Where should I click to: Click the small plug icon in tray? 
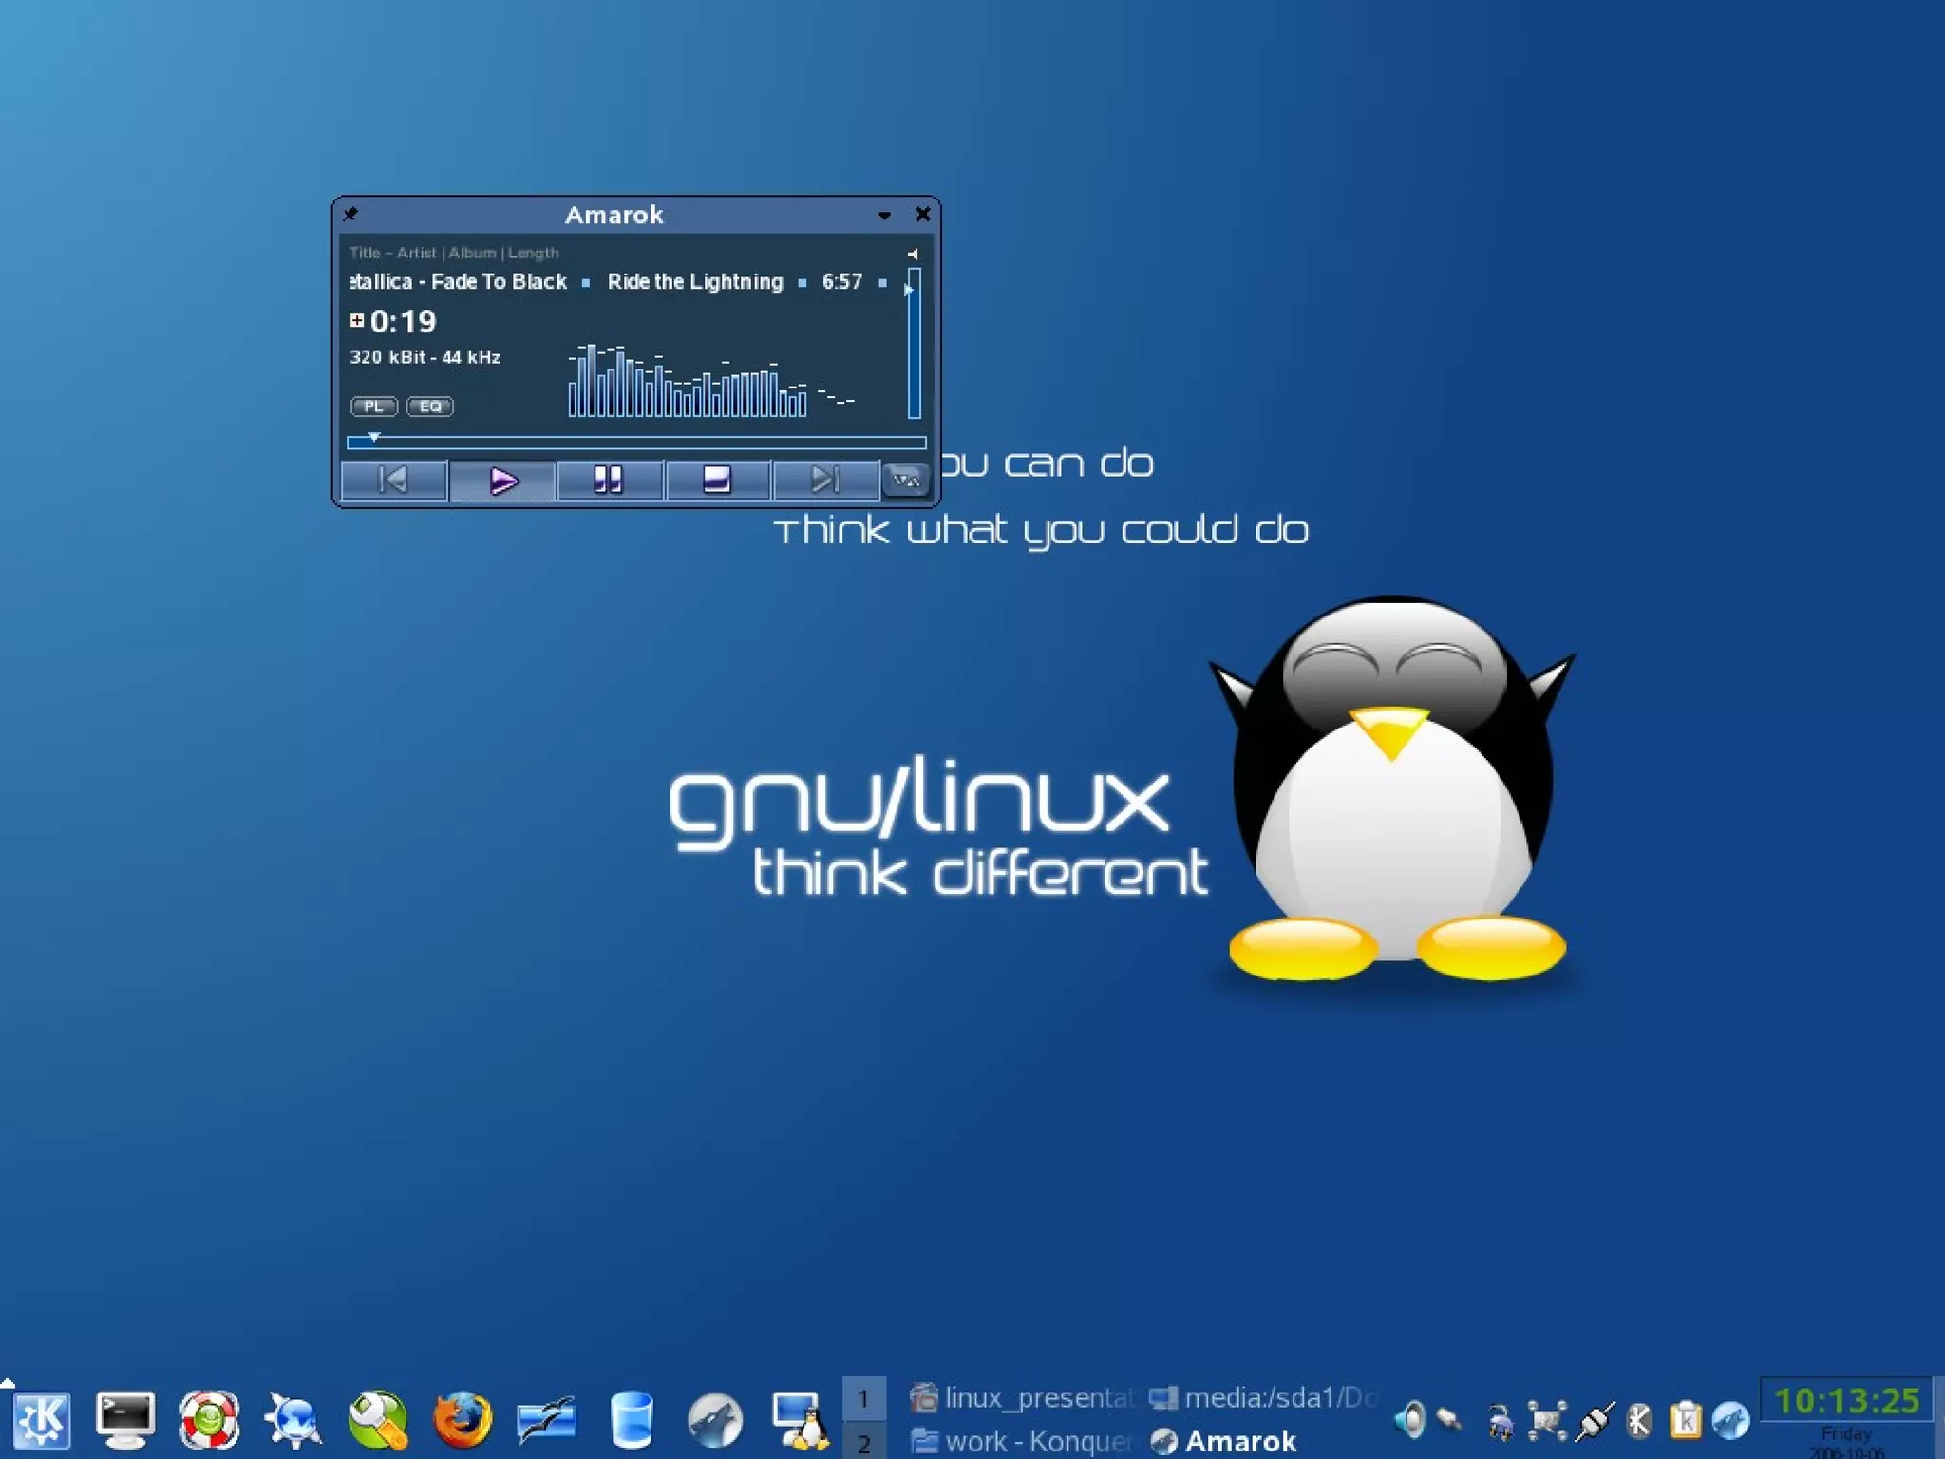click(1449, 1420)
